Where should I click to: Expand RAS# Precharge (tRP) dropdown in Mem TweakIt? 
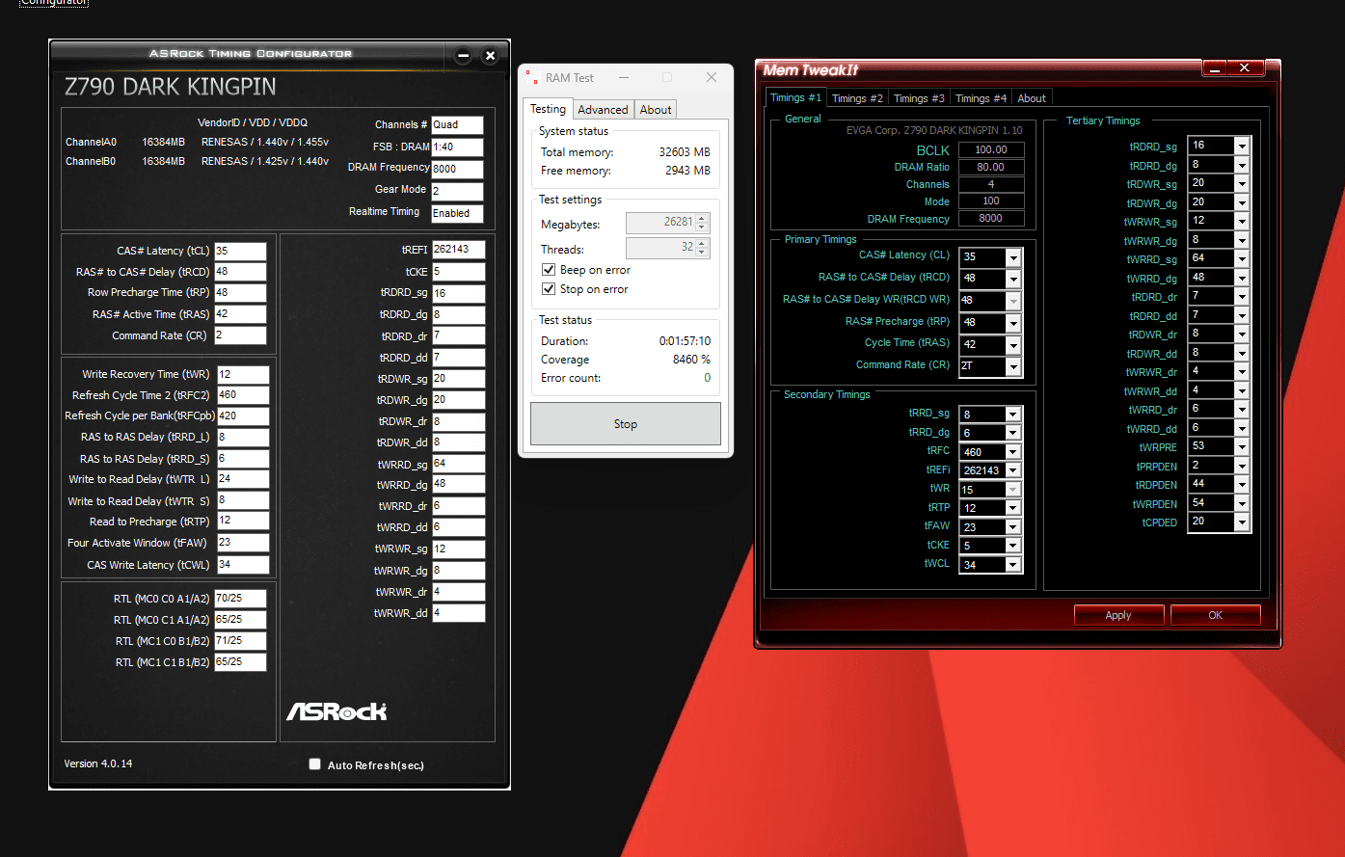(1012, 323)
